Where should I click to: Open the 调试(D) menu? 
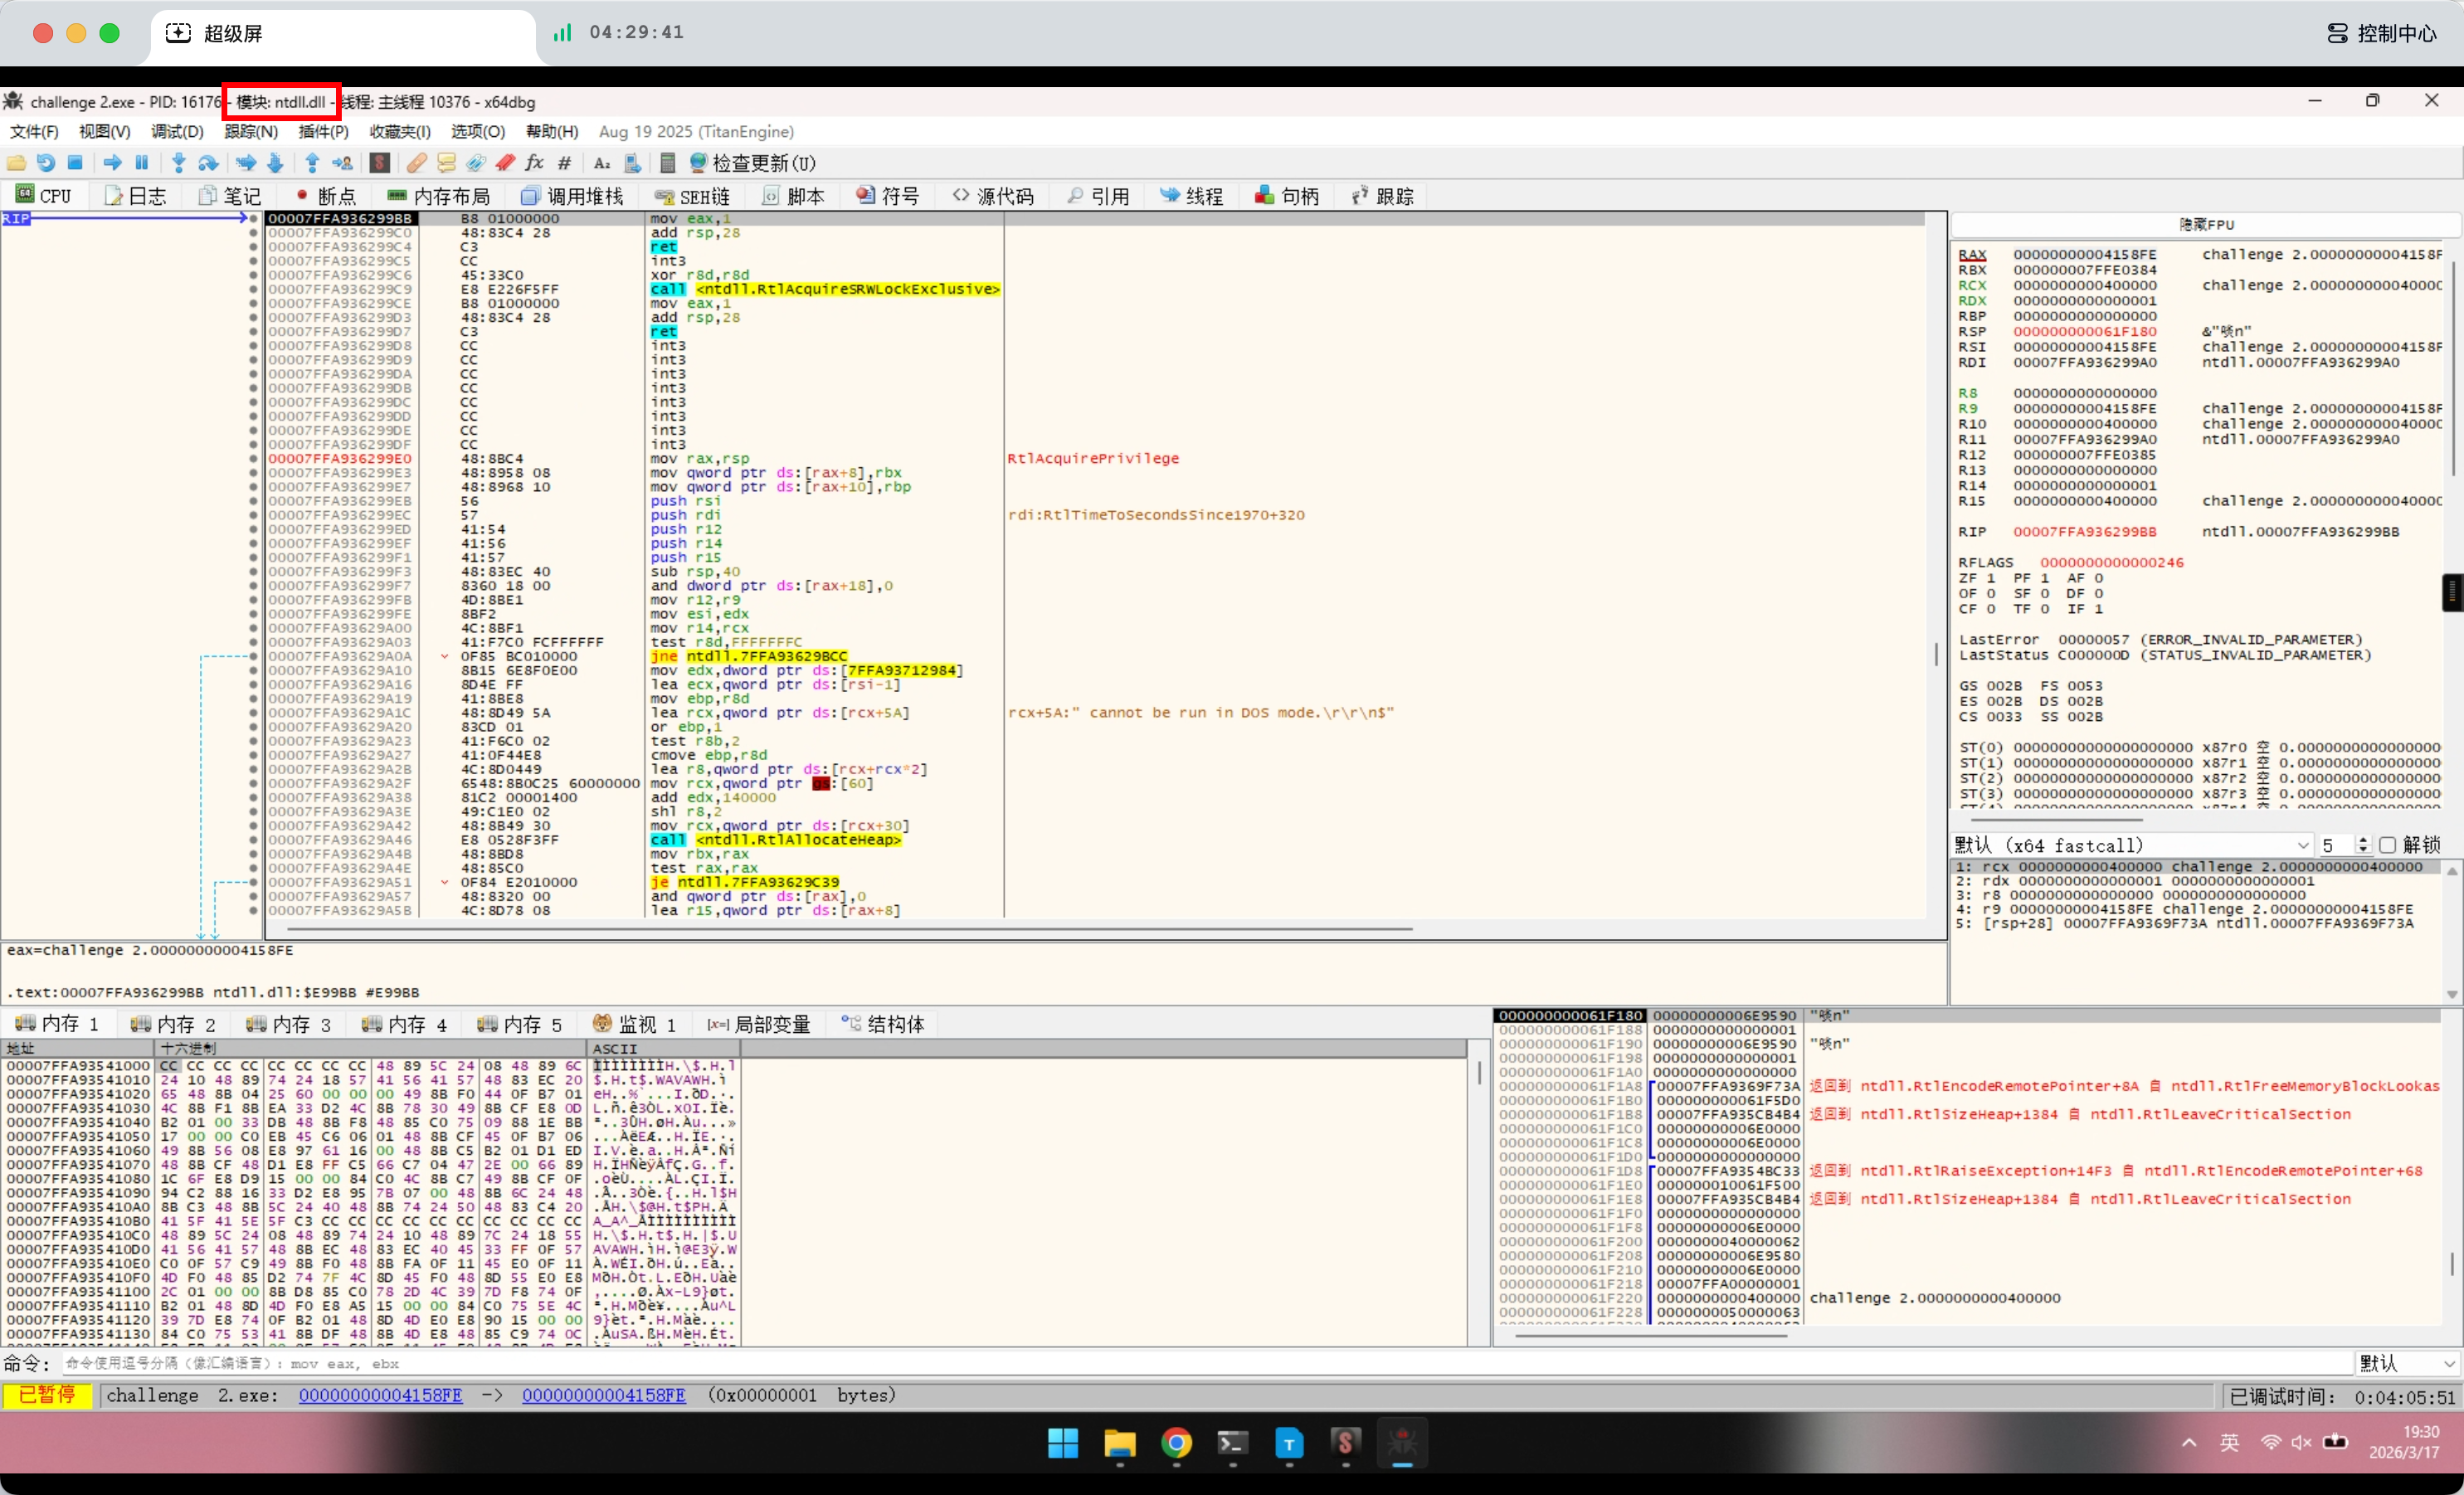click(x=177, y=132)
